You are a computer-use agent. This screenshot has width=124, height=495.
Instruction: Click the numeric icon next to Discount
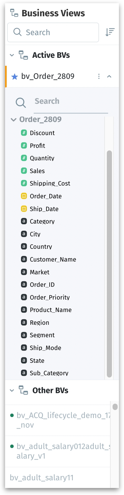24,133
